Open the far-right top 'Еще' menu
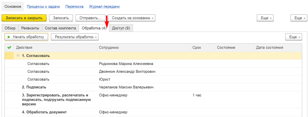The image size is (308, 117). [x=298, y=18]
